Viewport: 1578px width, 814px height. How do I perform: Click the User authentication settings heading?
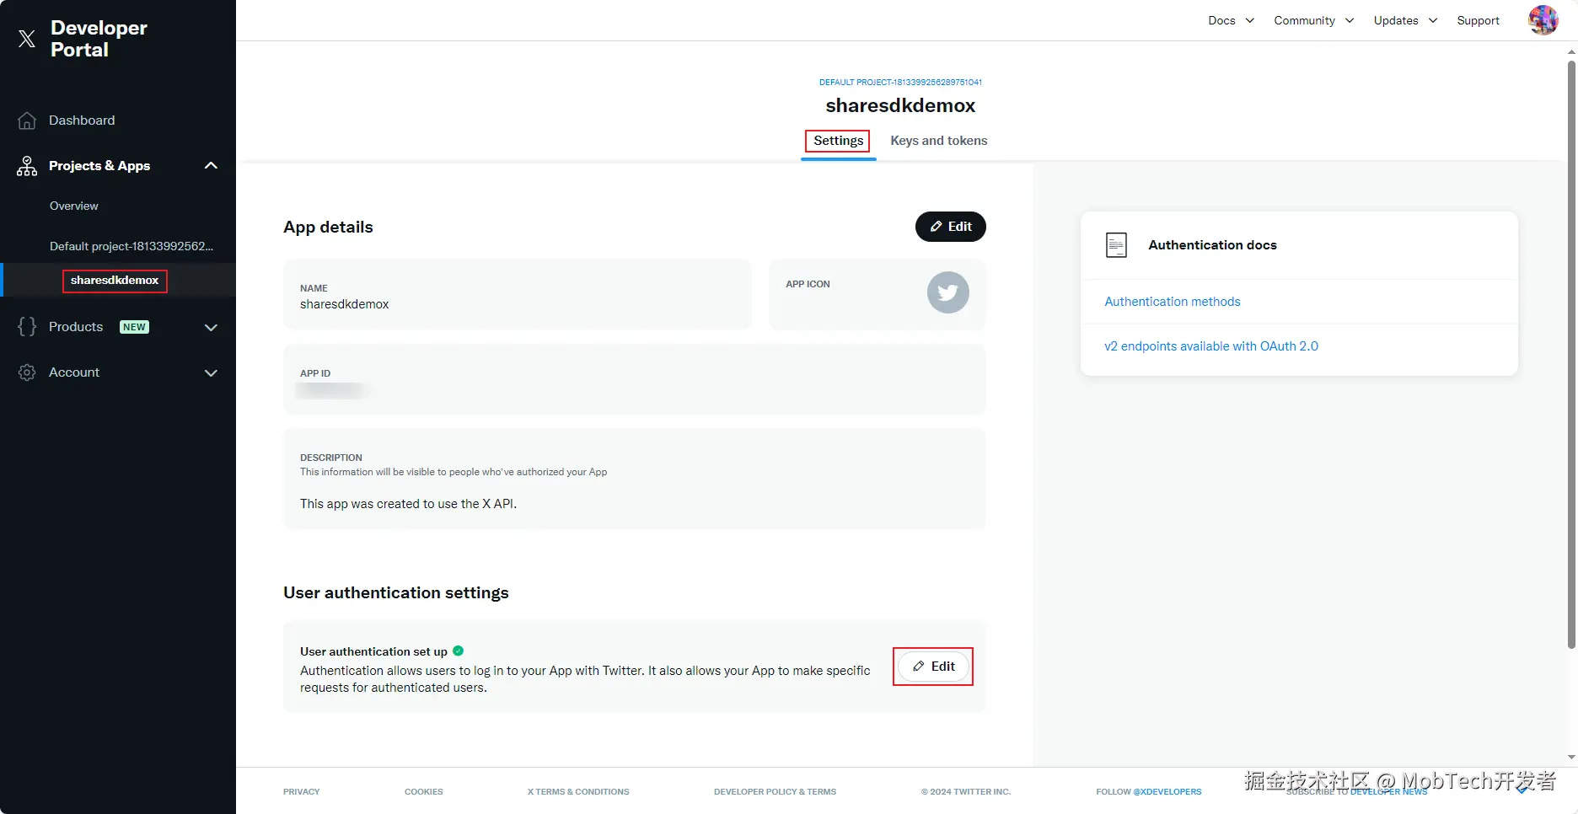396,593
